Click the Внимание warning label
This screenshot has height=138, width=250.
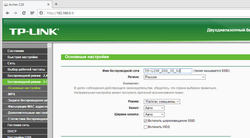(131, 83)
